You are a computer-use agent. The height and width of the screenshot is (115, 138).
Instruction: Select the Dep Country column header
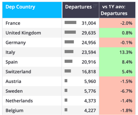[x=32, y=10]
